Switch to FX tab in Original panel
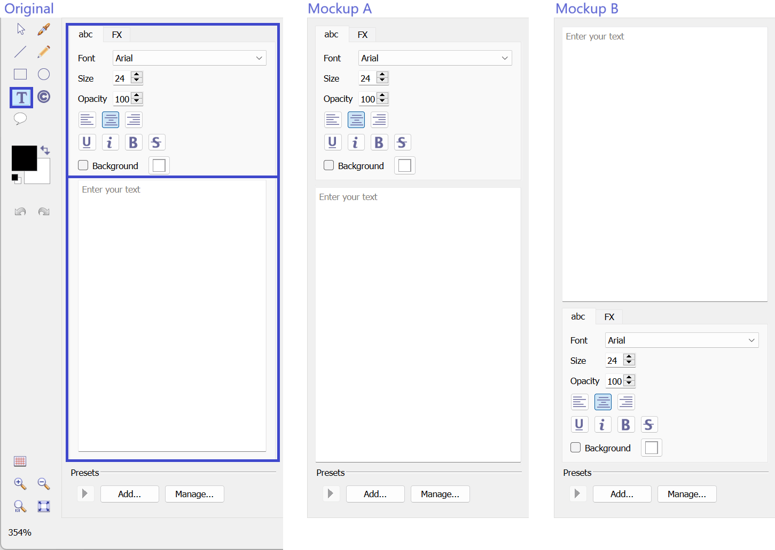The height and width of the screenshot is (550, 775). click(117, 35)
